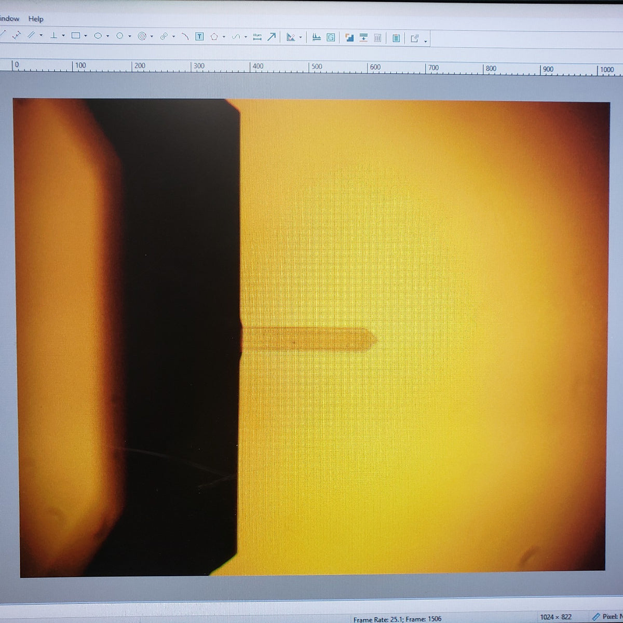Click the 500 mark on horizontal ruler
Viewport: 623px width, 623px height.
316,66
